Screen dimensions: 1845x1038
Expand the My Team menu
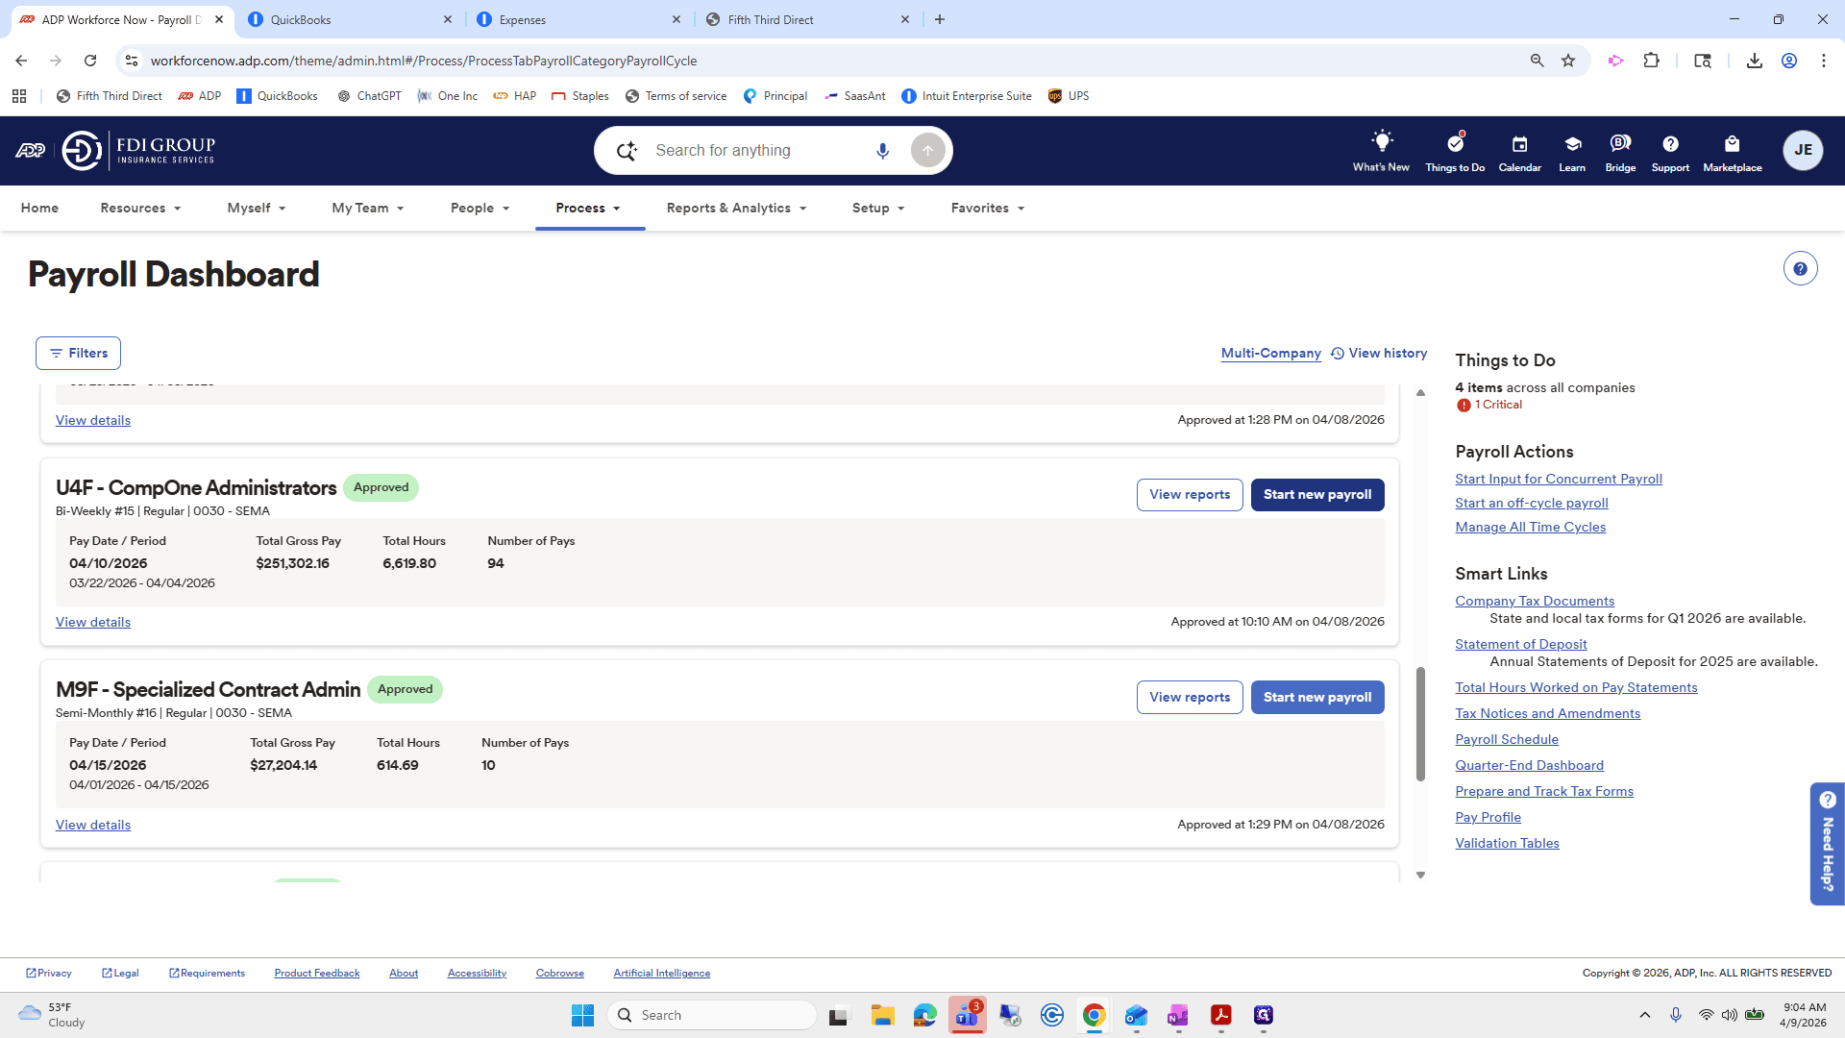click(x=367, y=208)
